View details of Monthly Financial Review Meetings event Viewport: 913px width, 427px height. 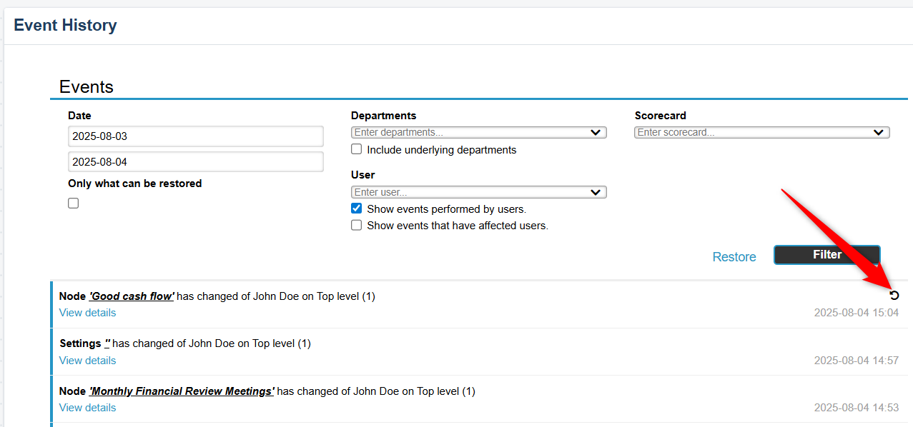[x=87, y=408]
